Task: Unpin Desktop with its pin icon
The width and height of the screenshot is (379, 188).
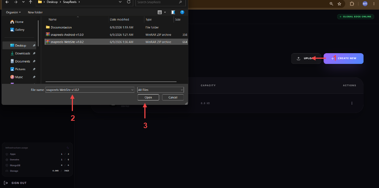Action: click(x=34, y=45)
